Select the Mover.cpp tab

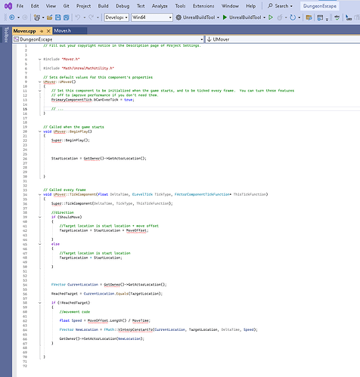[25, 31]
